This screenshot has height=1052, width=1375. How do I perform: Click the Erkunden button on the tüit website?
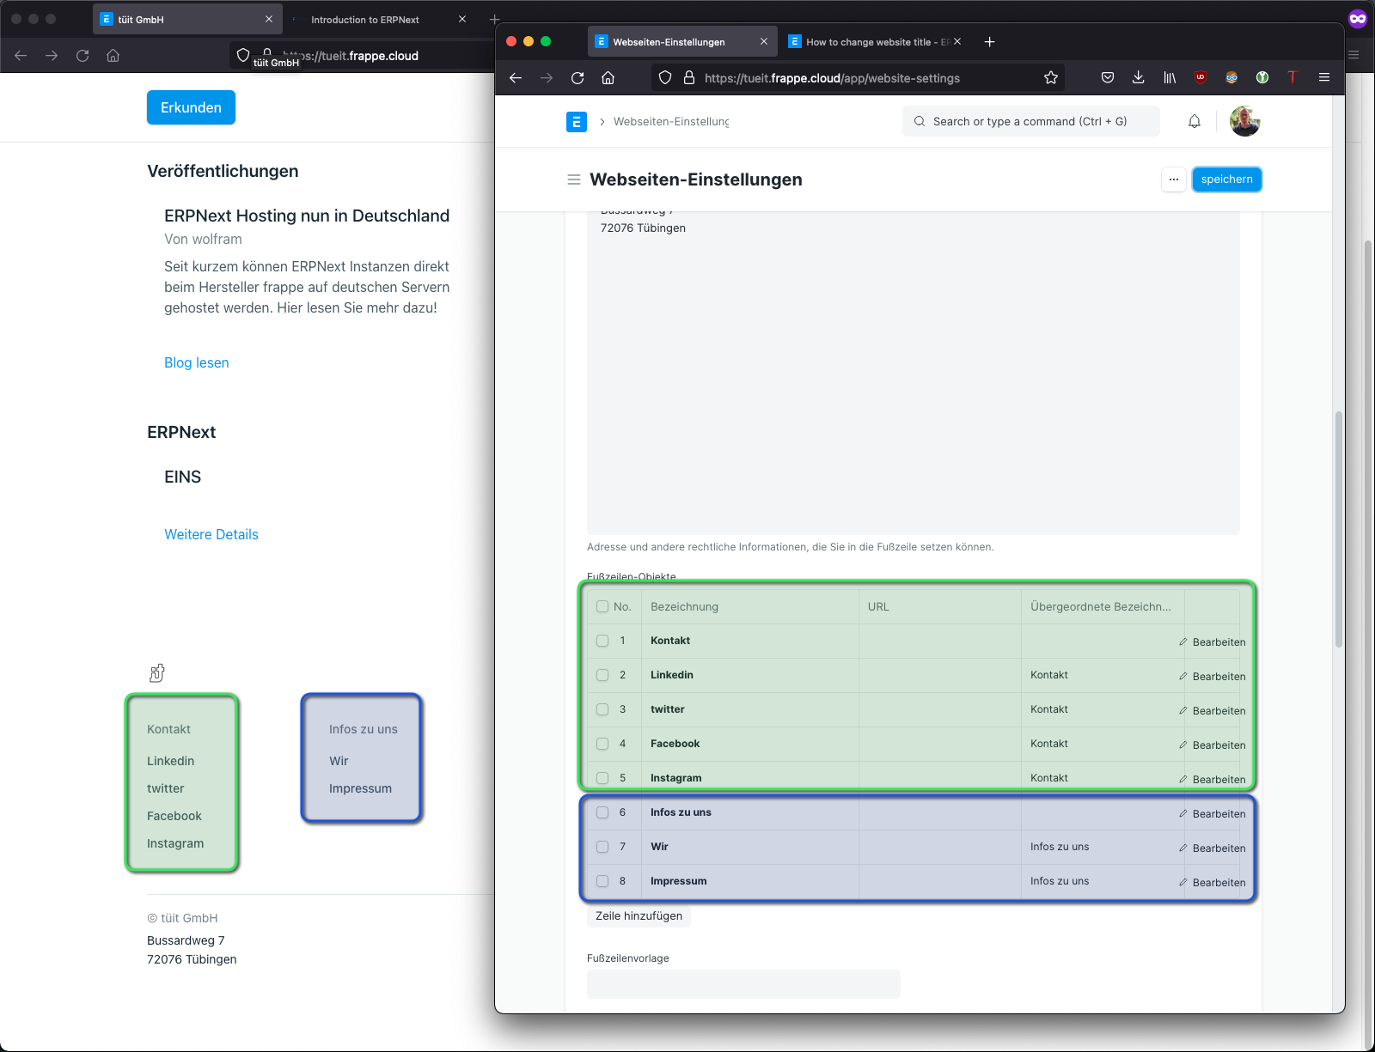tap(191, 107)
